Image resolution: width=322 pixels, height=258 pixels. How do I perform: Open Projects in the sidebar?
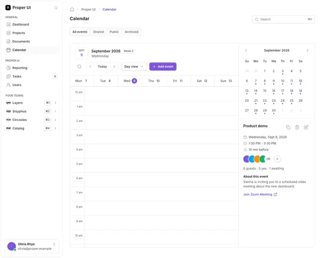31,33
